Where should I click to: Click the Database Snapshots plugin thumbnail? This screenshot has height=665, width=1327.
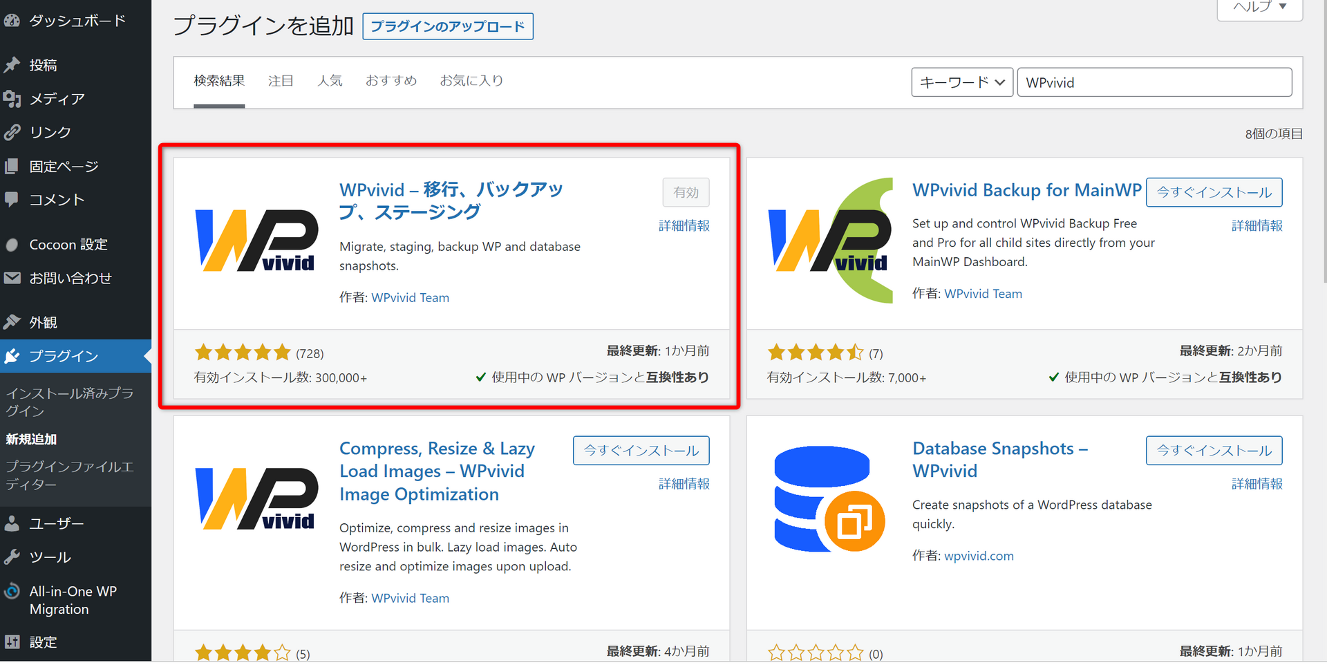pyautogui.click(x=829, y=498)
